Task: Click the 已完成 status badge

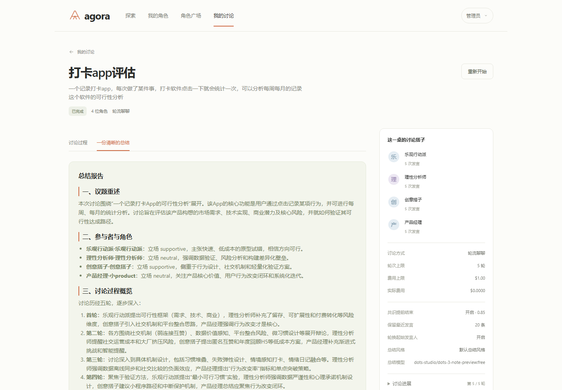Action: pos(78,111)
